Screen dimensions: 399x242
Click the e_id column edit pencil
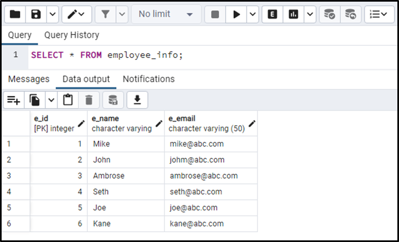81,124
